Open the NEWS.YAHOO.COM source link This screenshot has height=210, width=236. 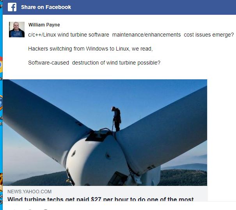[x=30, y=192]
